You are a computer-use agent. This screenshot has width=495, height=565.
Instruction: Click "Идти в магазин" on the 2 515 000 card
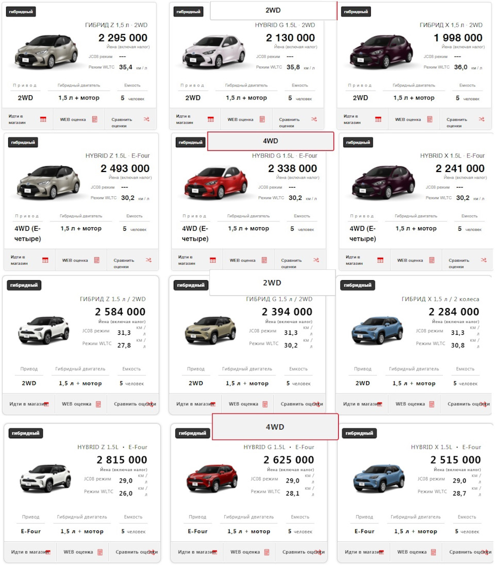364,552
